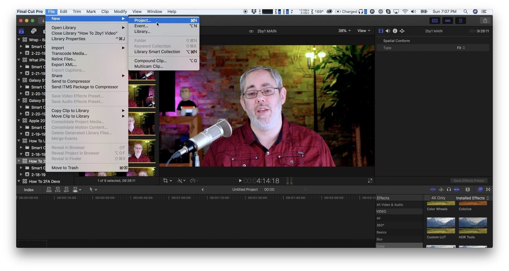Toggle the transitions browser icon
Viewport: 509px width, 271px height.
click(488, 190)
